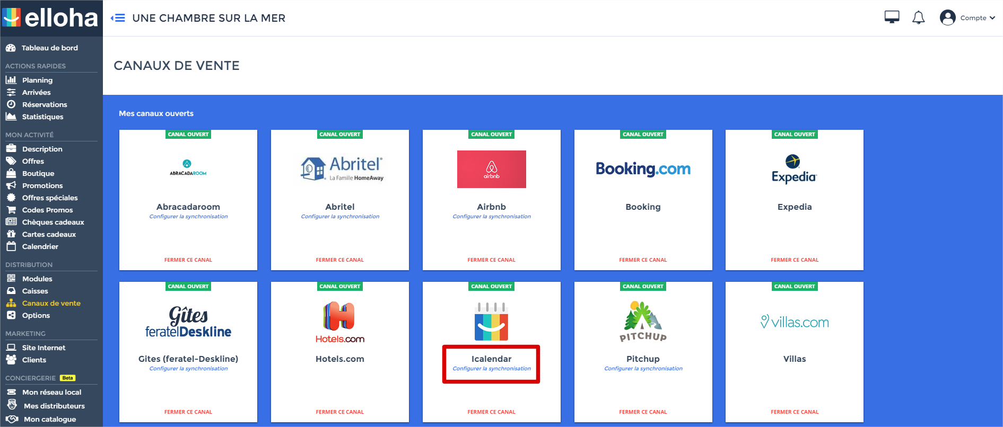Click the Expedia logo
Image resolution: width=1003 pixels, height=427 pixels.
[795, 169]
